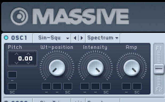Increase pitch semitones with left up arrow

tap(17, 54)
